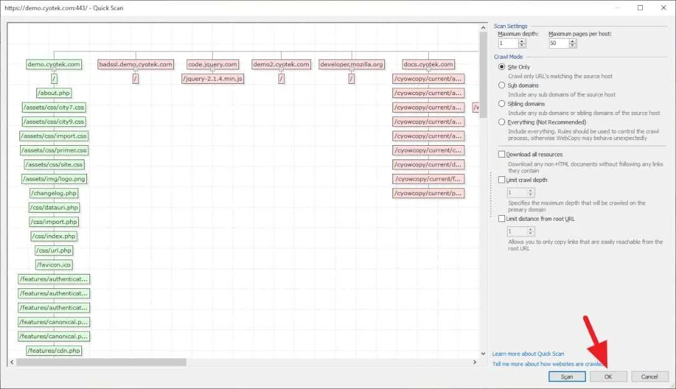Collapse the docs.cyotek.com tree expander
Screen dimensions: 676x389
coord(428,70)
